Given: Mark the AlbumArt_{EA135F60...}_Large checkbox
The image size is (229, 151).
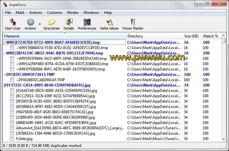Looking at the screenshot, I should 12,128.
